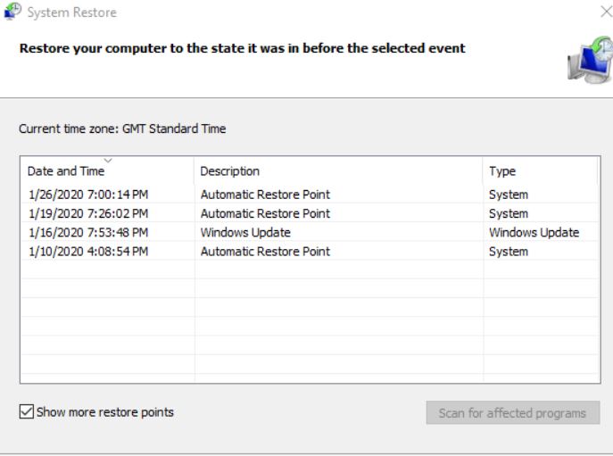
Task: Select the 1/10/2020 4:08:54 PM restore point
Action: coord(310,252)
